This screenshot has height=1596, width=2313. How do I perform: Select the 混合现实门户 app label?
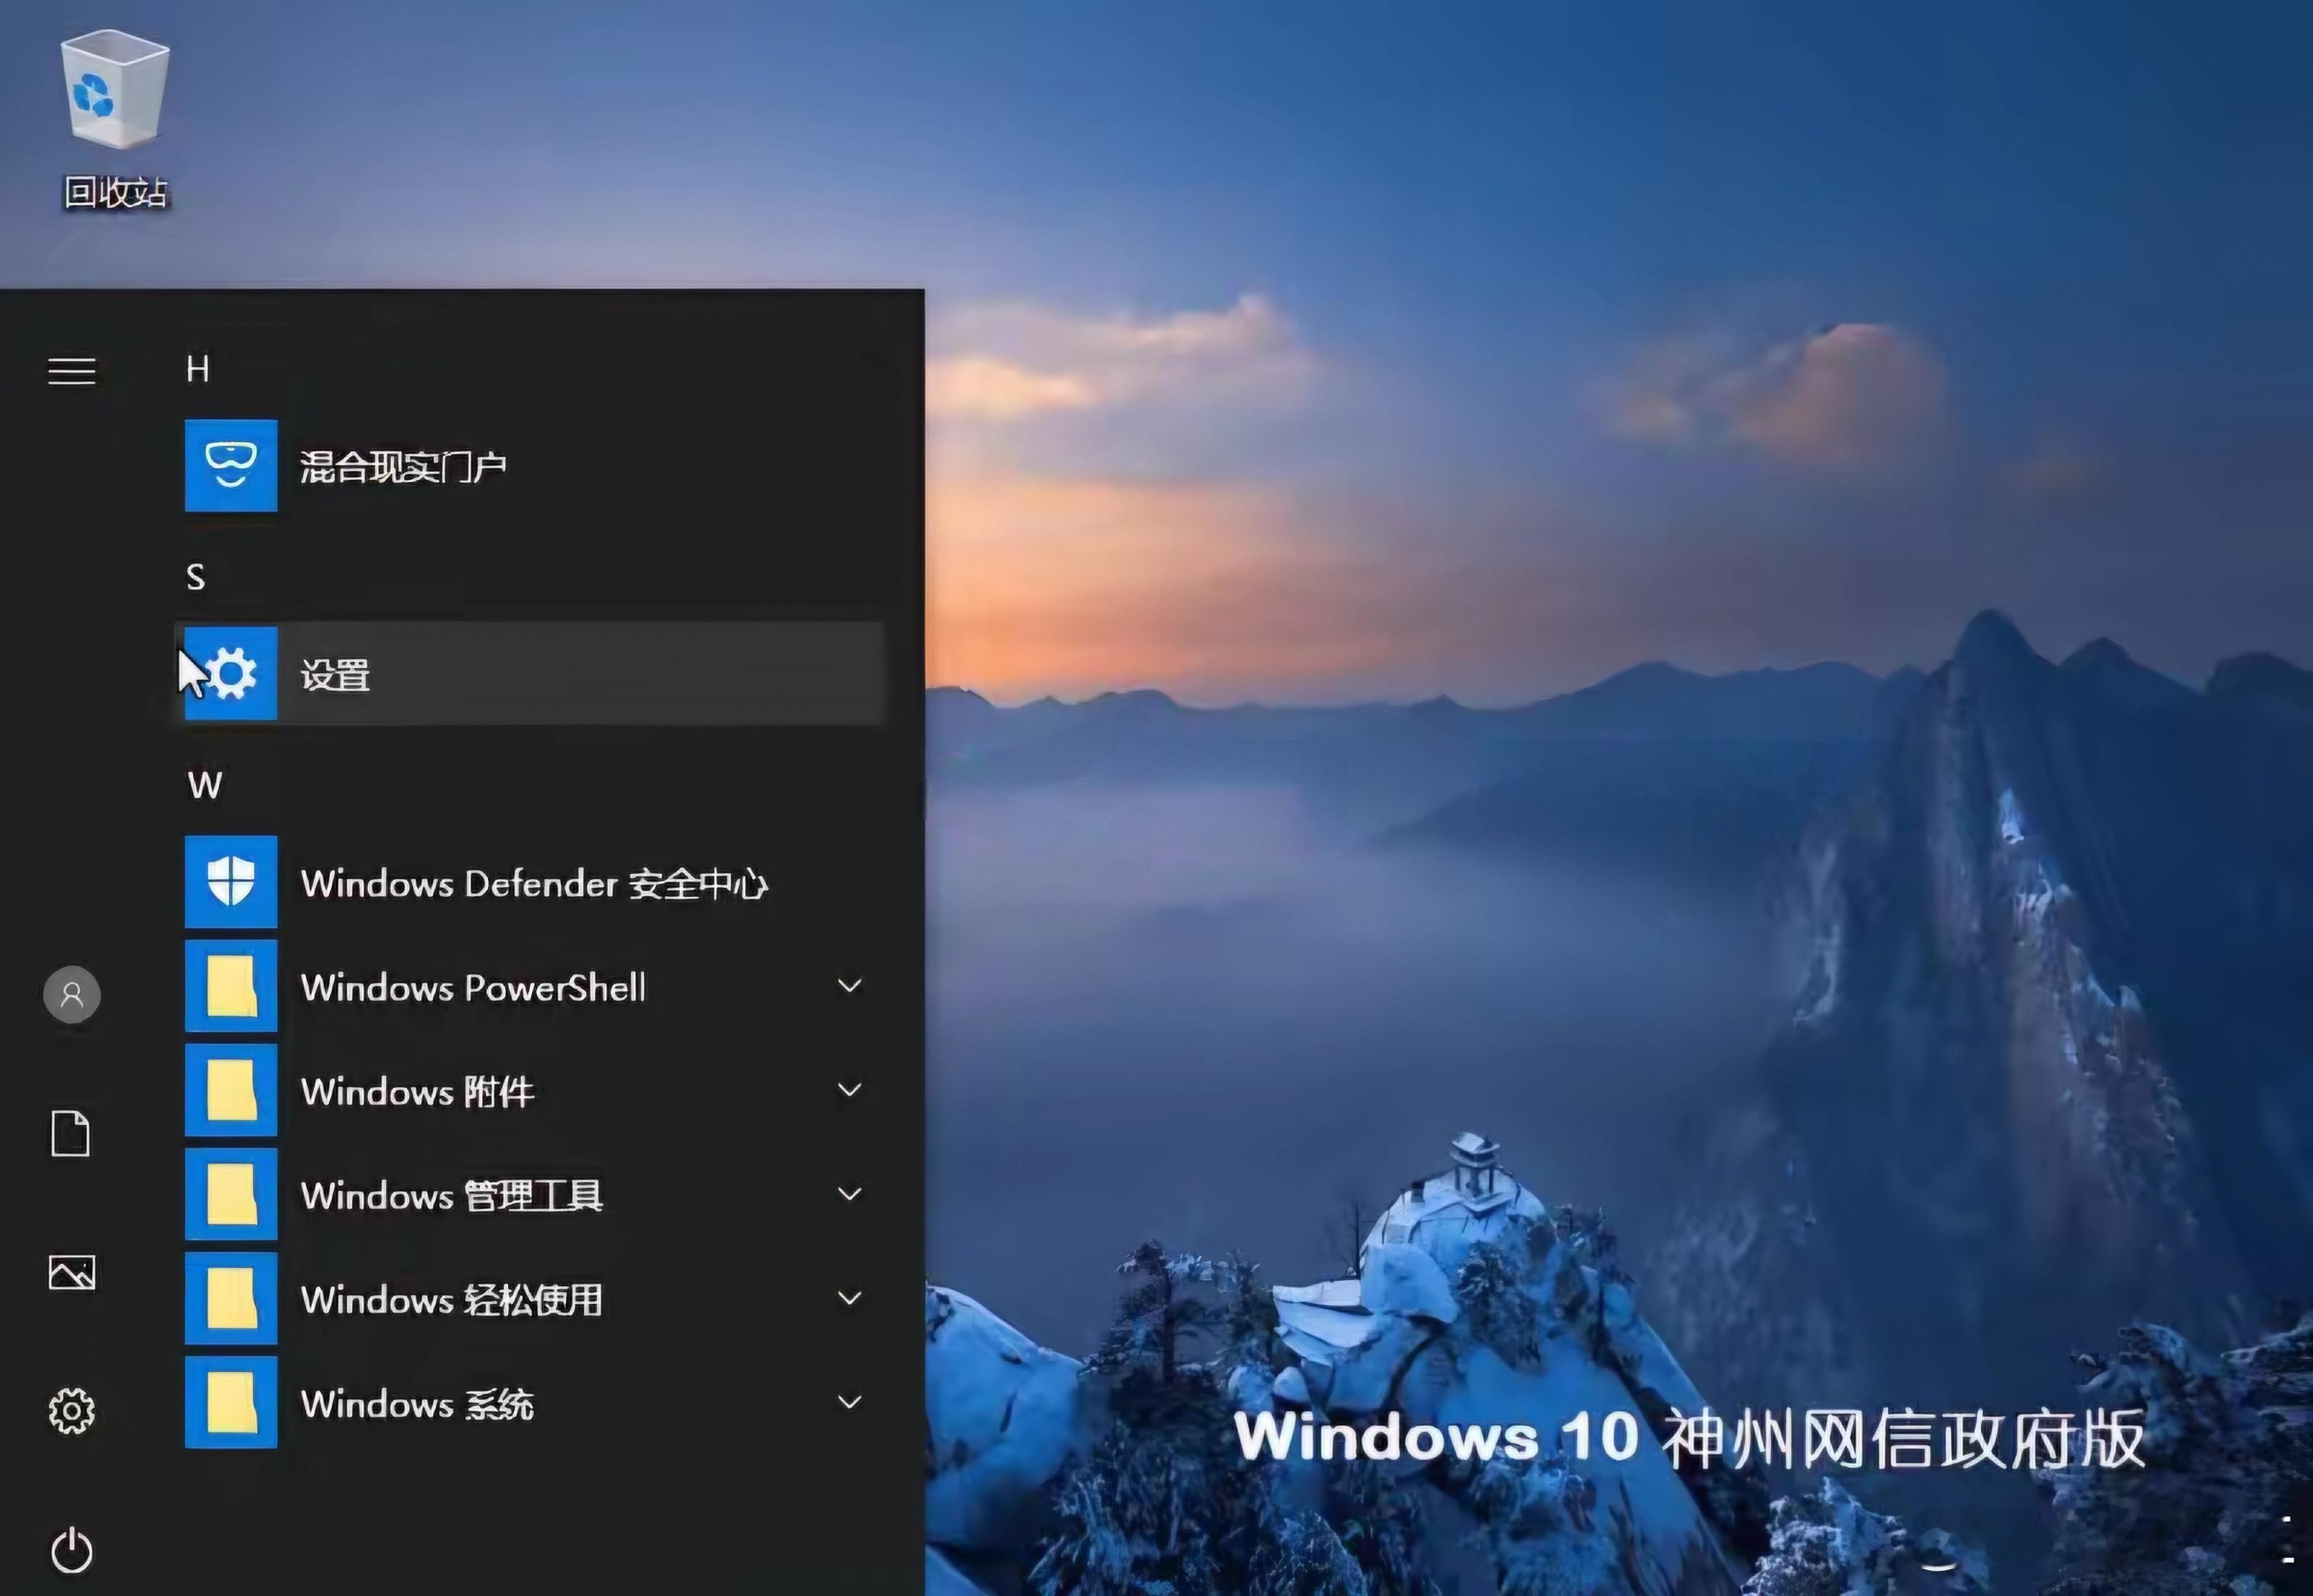click(x=403, y=467)
